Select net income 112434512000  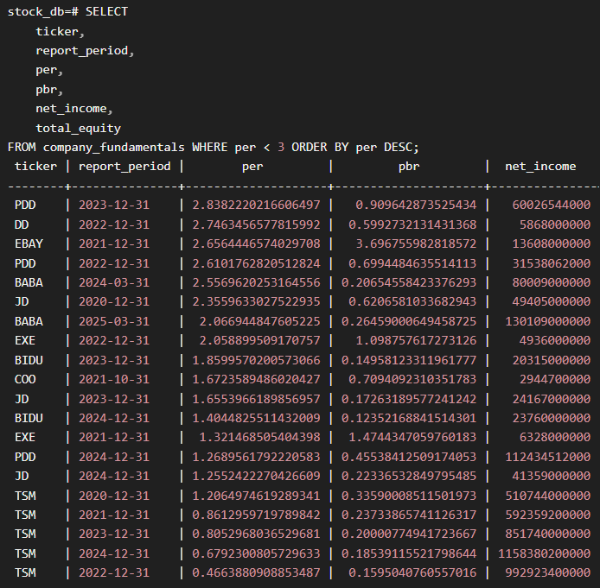(548, 457)
